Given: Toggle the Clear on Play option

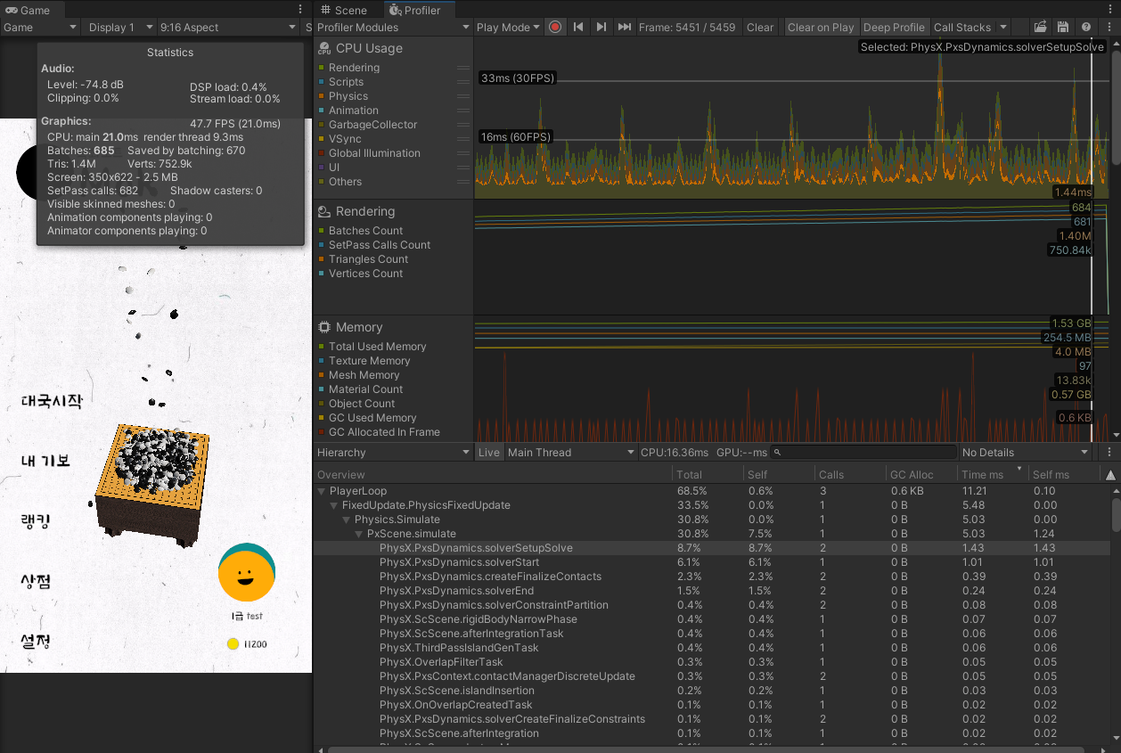Looking at the screenshot, I should [x=821, y=27].
